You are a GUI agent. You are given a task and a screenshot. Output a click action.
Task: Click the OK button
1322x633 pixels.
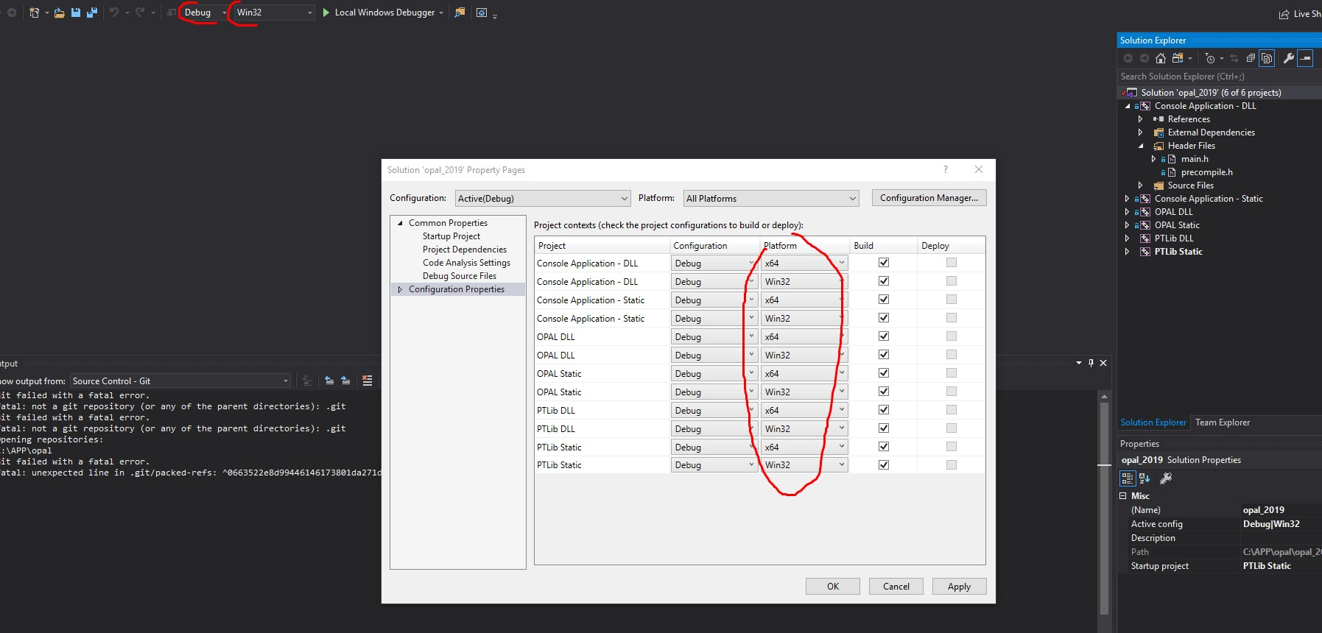(833, 587)
